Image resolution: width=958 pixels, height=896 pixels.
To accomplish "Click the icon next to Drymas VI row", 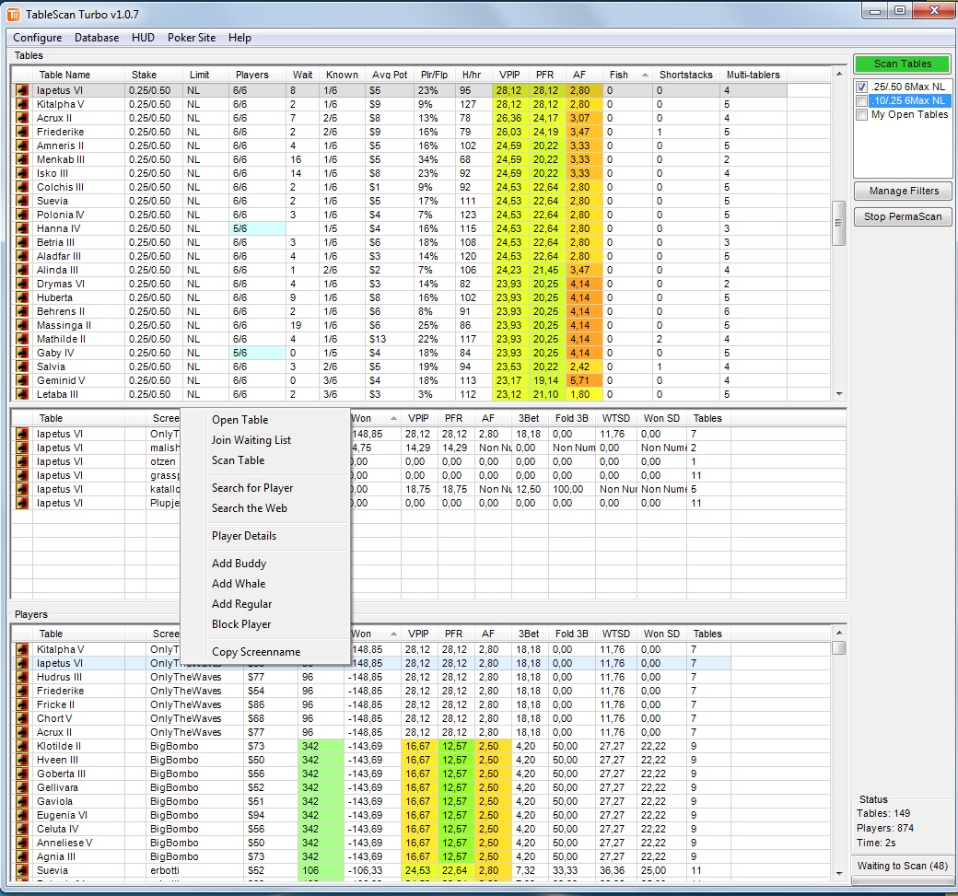I will tap(23, 284).
